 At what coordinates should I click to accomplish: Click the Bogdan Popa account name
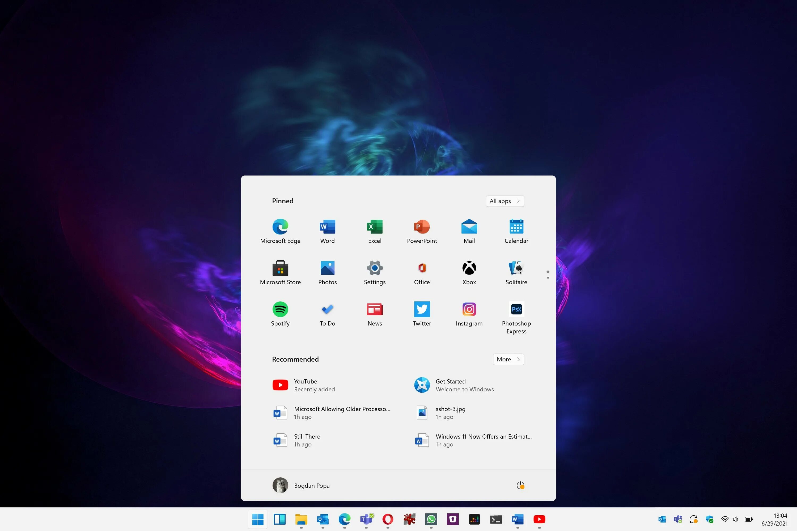click(x=311, y=485)
